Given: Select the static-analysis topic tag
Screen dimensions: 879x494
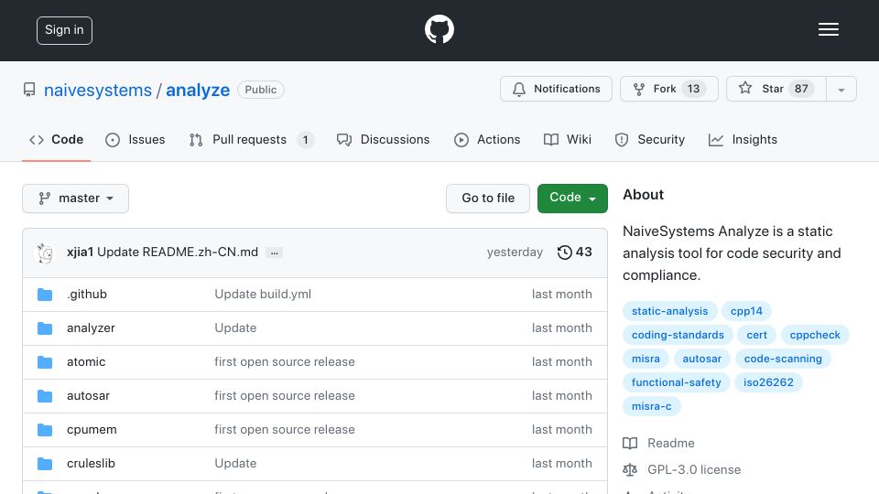Looking at the screenshot, I should (670, 311).
